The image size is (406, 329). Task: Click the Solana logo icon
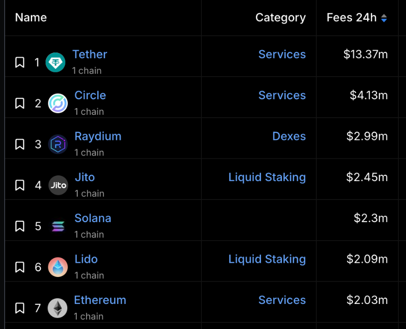58,226
